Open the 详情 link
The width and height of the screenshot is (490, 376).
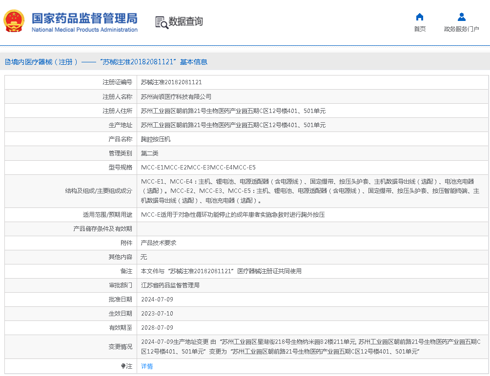click(147, 366)
